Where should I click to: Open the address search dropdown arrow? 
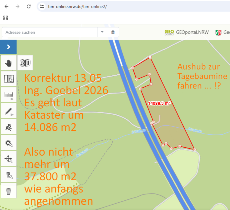pyautogui.click(x=102, y=32)
